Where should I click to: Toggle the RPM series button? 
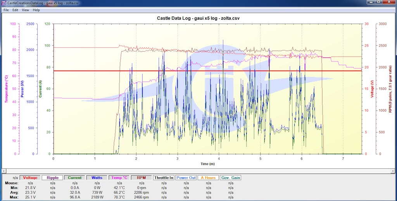(x=142, y=178)
